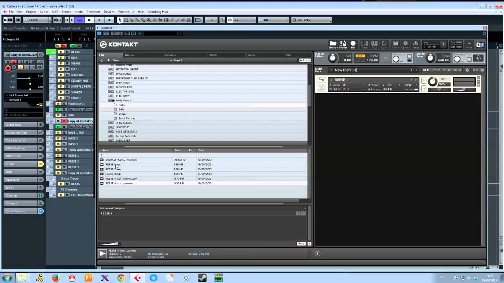
Task: Adjust the Master Vol knob
Action: 333,58
